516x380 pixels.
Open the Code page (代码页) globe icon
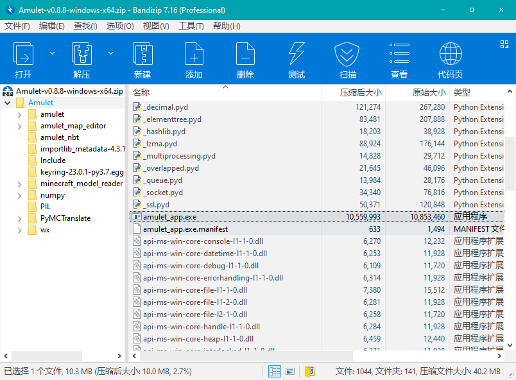click(451, 59)
